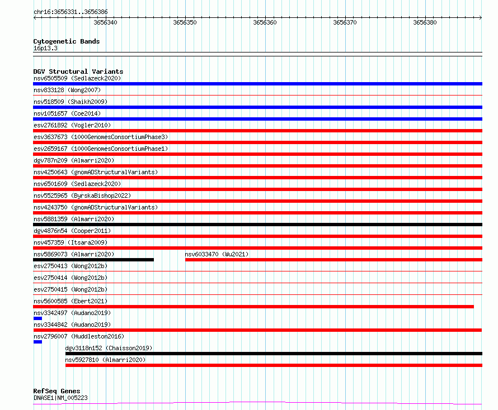The height and width of the screenshot is (410, 498).
Task: Open the DNASE1|NM_005223 gene label
Action: (60, 398)
